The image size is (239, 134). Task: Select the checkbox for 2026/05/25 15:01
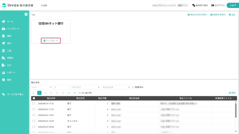point(34,115)
